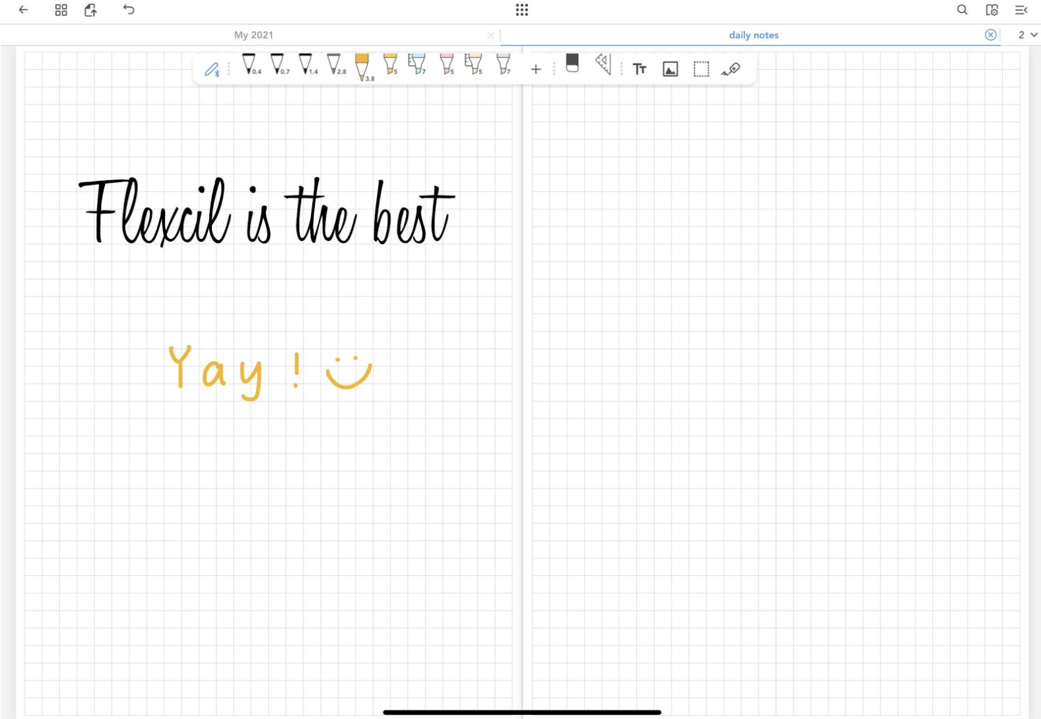
Task: Tap the yellow smiley face drawing
Action: [349, 372]
